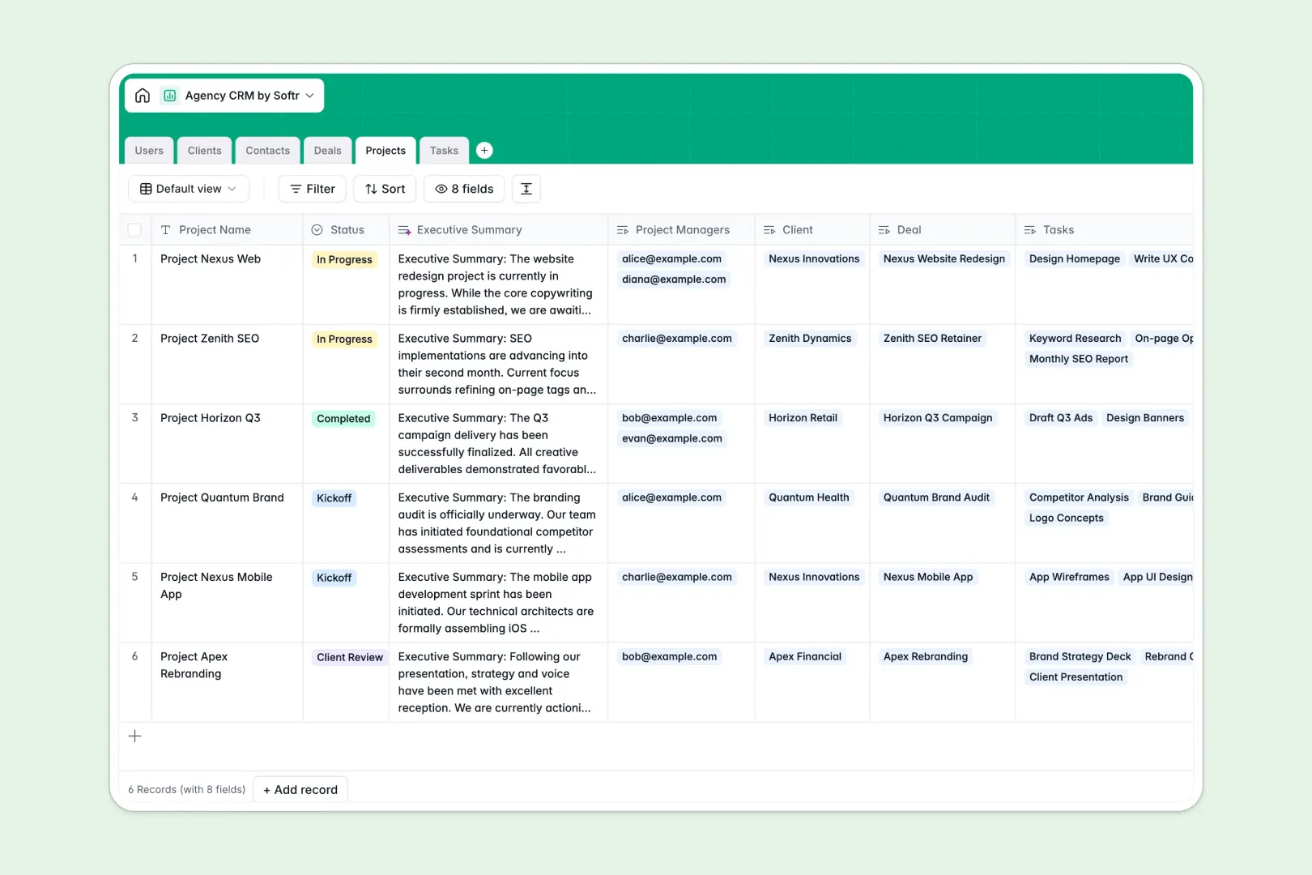Click the Executive Summary cell for Project Zenith SEO
Screen dimensions: 1312x875
[x=496, y=364]
